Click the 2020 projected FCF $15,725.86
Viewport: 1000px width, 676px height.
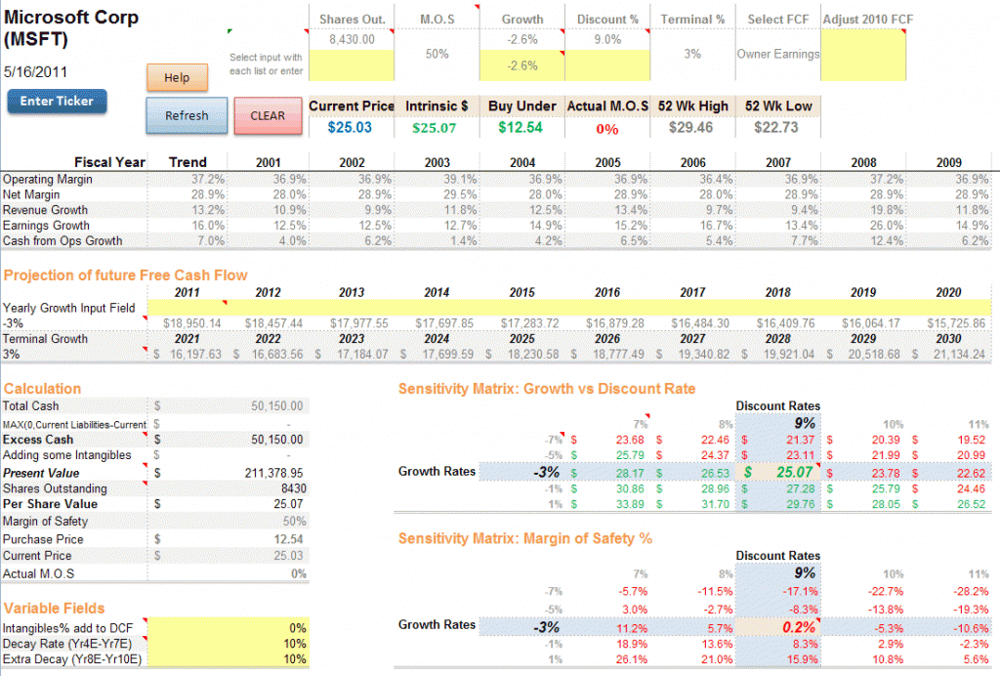[x=957, y=323]
